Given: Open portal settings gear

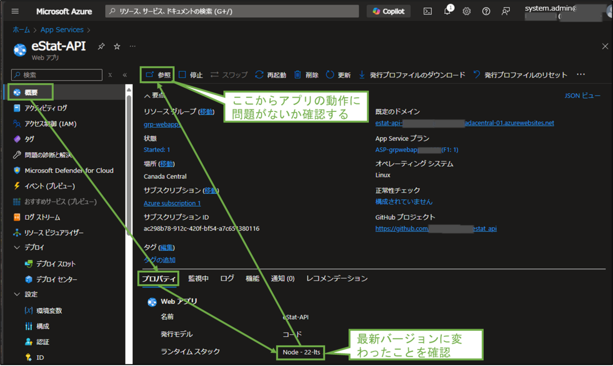Looking at the screenshot, I should pyautogui.click(x=466, y=11).
